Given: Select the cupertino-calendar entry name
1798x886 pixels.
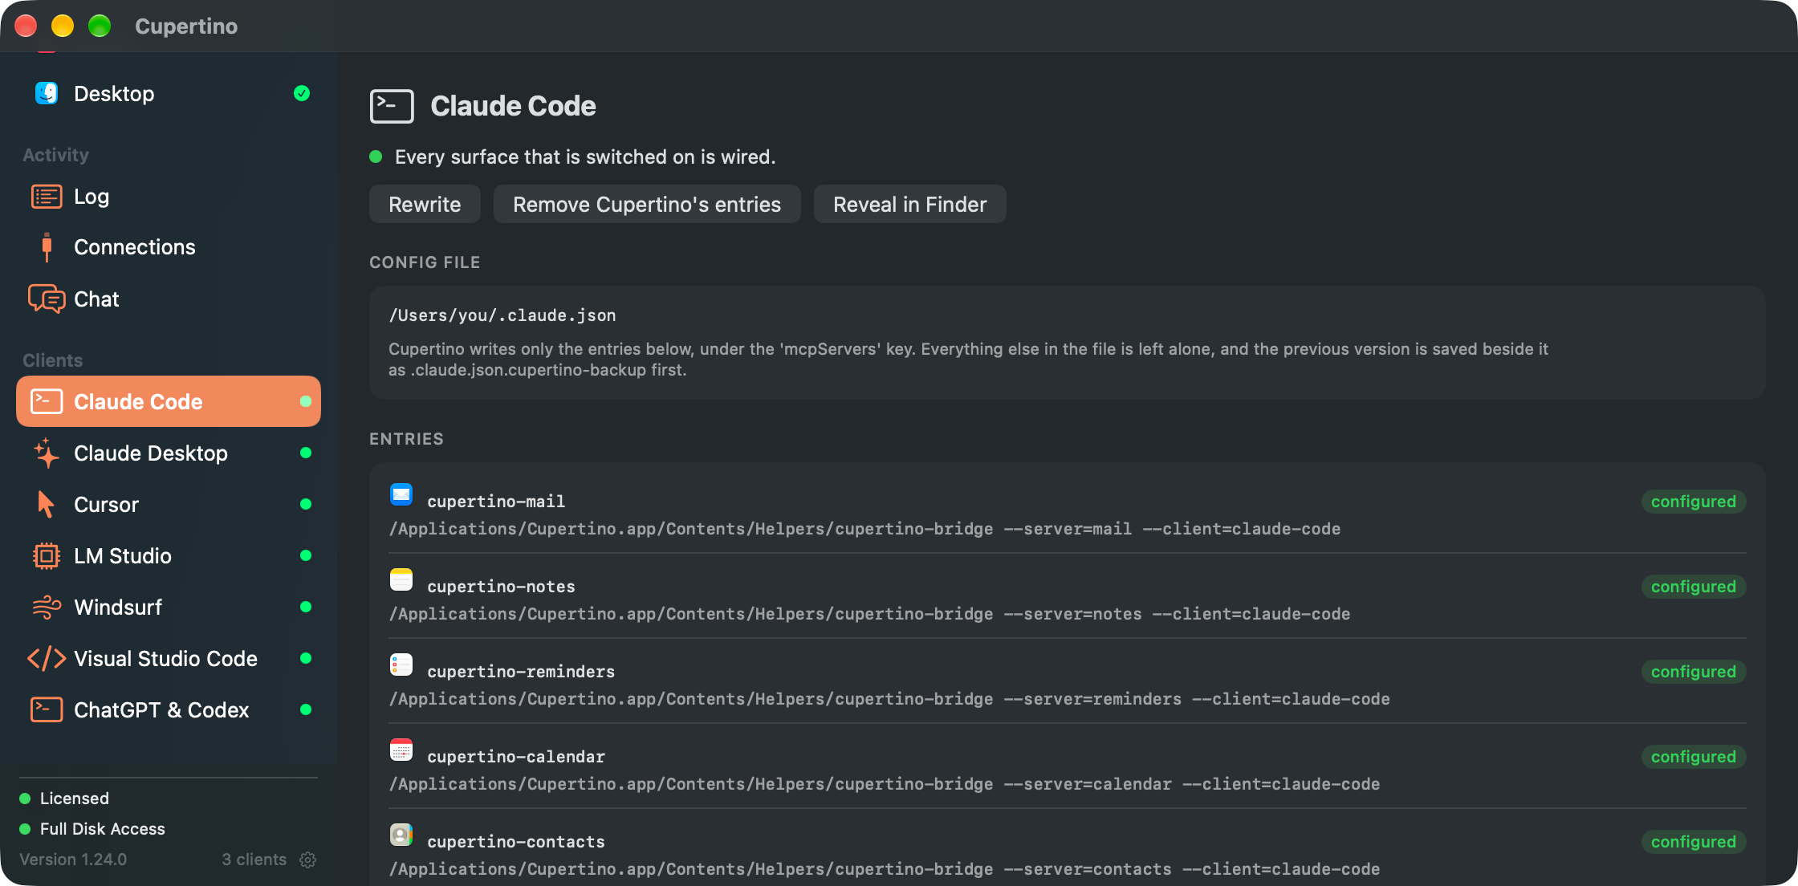Looking at the screenshot, I should (516, 757).
